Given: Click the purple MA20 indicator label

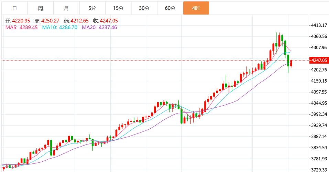Looking at the screenshot, I should click(x=99, y=27).
